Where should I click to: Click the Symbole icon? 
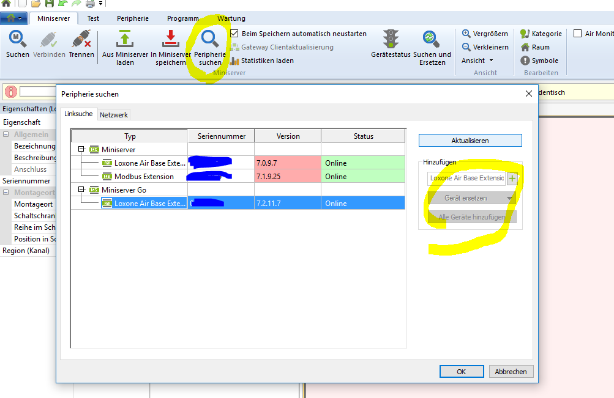coord(525,61)
